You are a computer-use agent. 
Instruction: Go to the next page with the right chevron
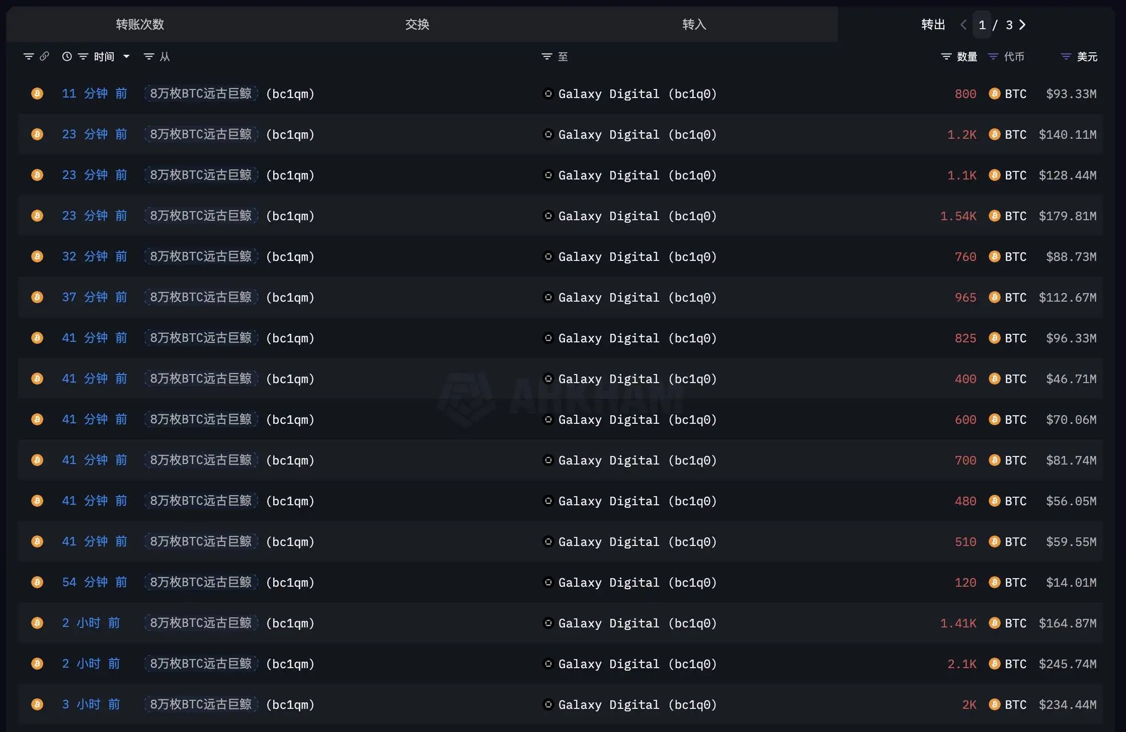[x=1022, y=24]
